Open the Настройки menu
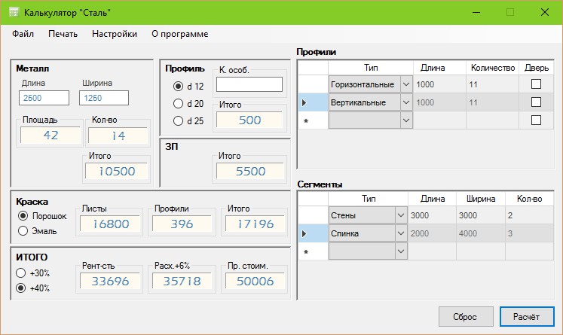 [x=115, y=34]
